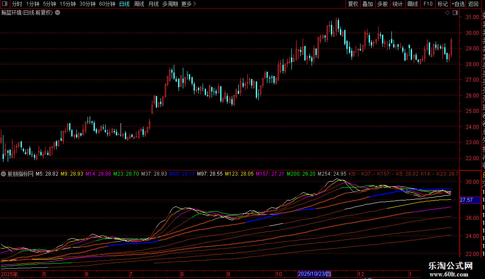485x279 pixels.
Task: Expand the 更多 period options
Action: coord(188,4)
